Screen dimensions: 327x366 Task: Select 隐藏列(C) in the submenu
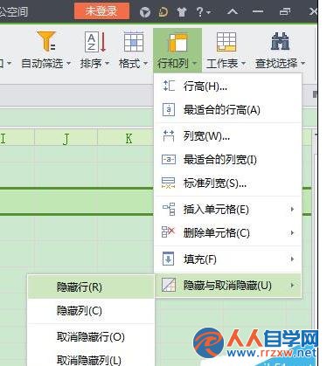click(91, 310)
